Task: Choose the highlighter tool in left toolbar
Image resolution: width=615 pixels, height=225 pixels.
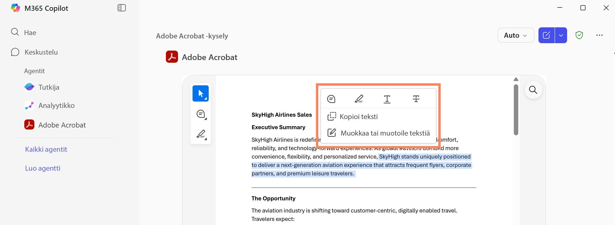Action: 201,134
